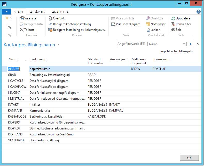Click the Analysvyna... column header

(119, 59)
